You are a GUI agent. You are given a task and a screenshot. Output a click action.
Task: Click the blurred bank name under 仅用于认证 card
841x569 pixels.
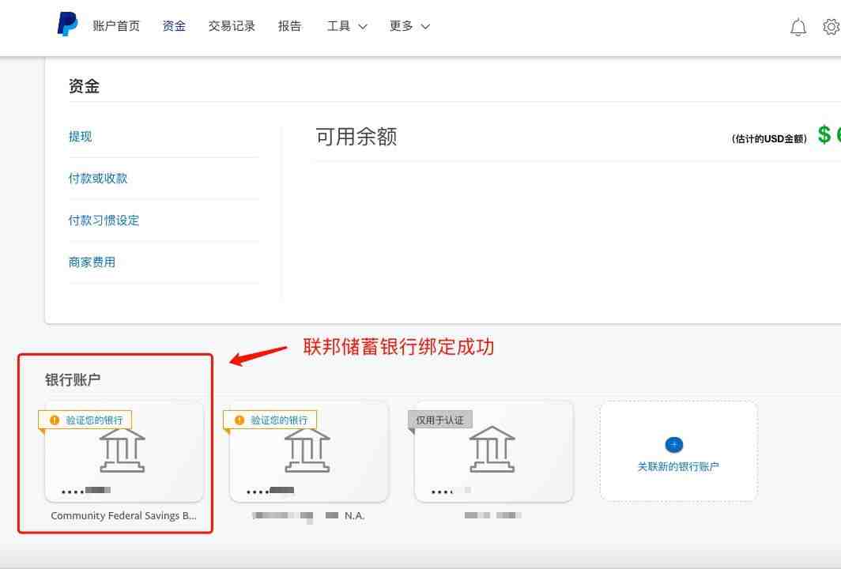[493, 515]
